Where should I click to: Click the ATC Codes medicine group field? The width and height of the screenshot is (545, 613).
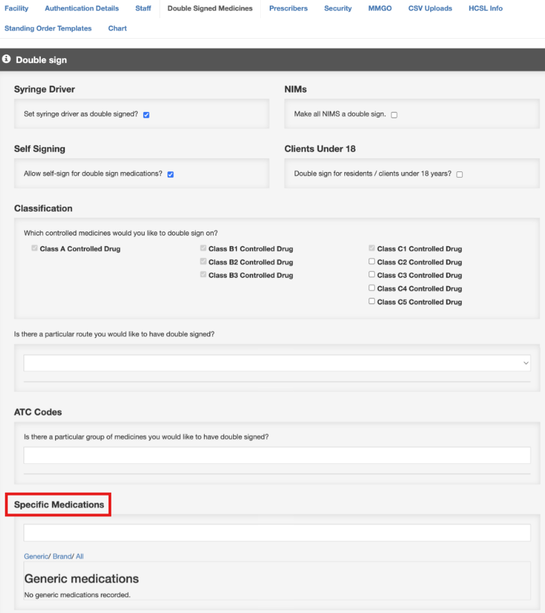click(277, 455)
